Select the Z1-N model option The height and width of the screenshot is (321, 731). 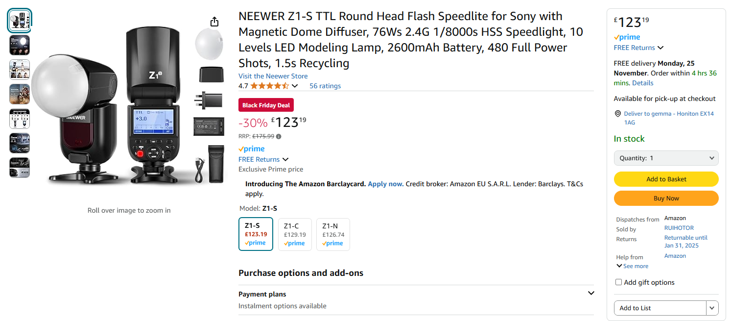333,234
